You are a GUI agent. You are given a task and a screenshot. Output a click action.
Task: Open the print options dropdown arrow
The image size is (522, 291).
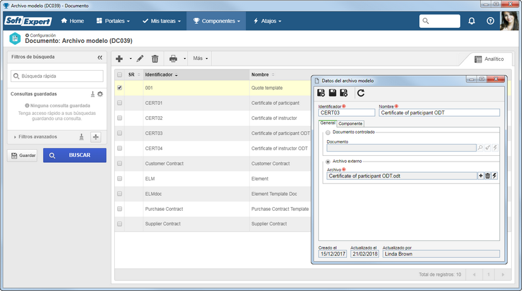coord(185,59)
